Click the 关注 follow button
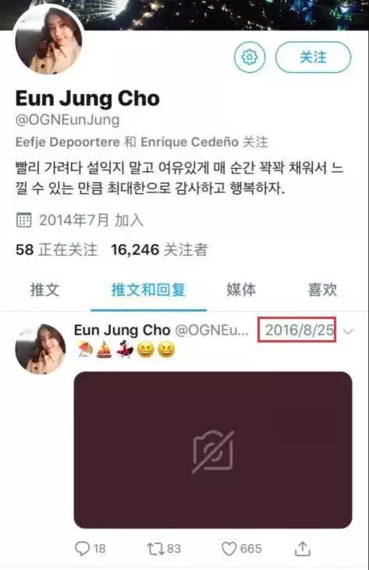The width and height of the screenshot is (369, 570). point(313,57)
